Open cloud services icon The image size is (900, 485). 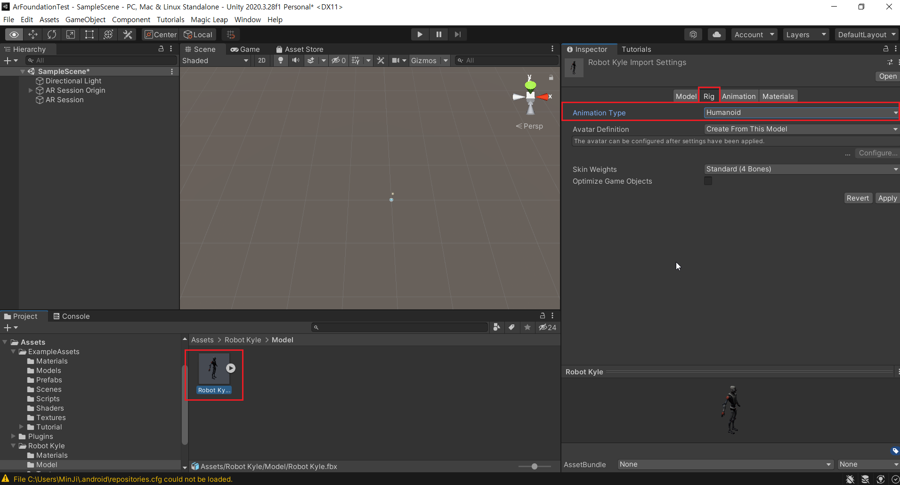(x=717, y=34)
